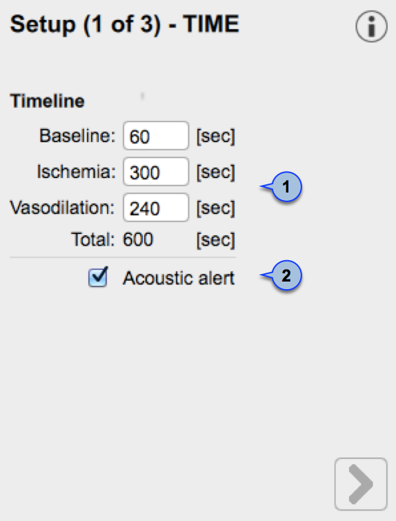396x521 pixels.
Task: Click the Acoustic alert label text
Action: 179,278
